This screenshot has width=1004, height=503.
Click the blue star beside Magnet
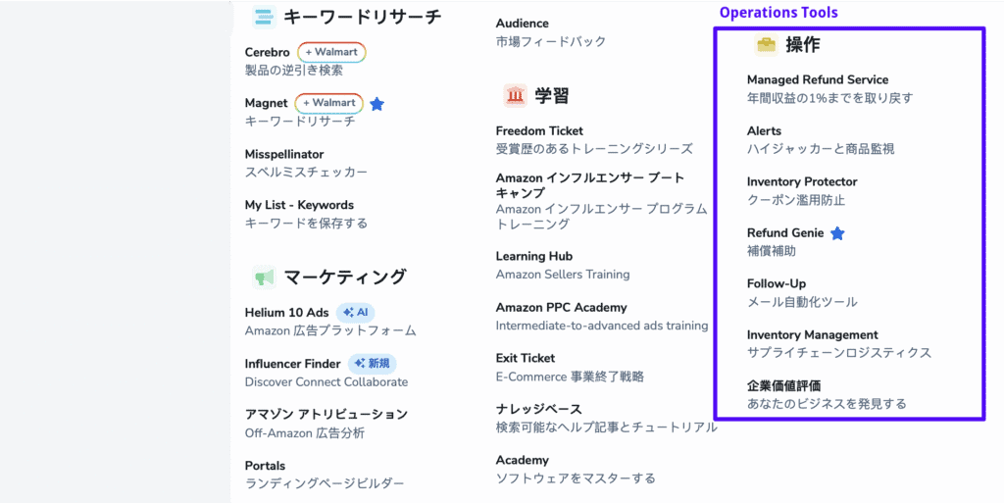click(x=377, y=103)
